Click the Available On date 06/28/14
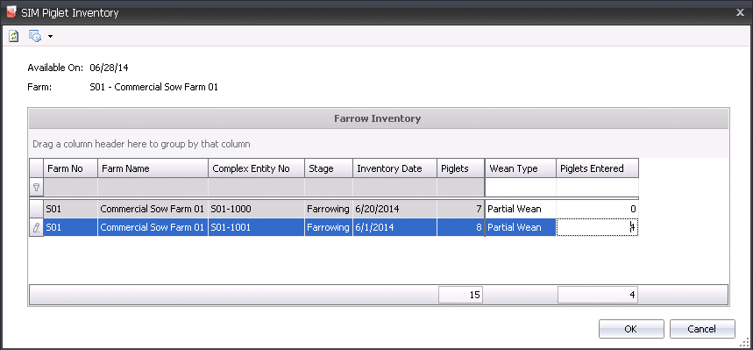 coord(109,68)
